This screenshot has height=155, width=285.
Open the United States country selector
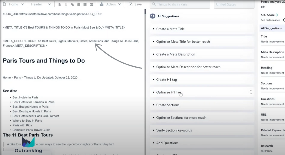(x=234, y=4)
